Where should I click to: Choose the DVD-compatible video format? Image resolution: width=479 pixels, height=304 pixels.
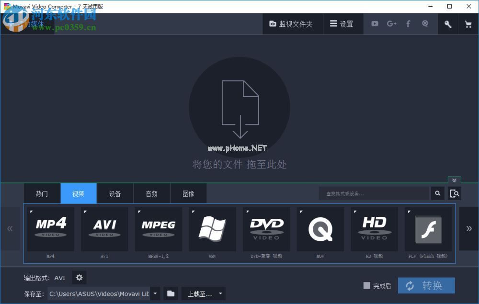266,229
